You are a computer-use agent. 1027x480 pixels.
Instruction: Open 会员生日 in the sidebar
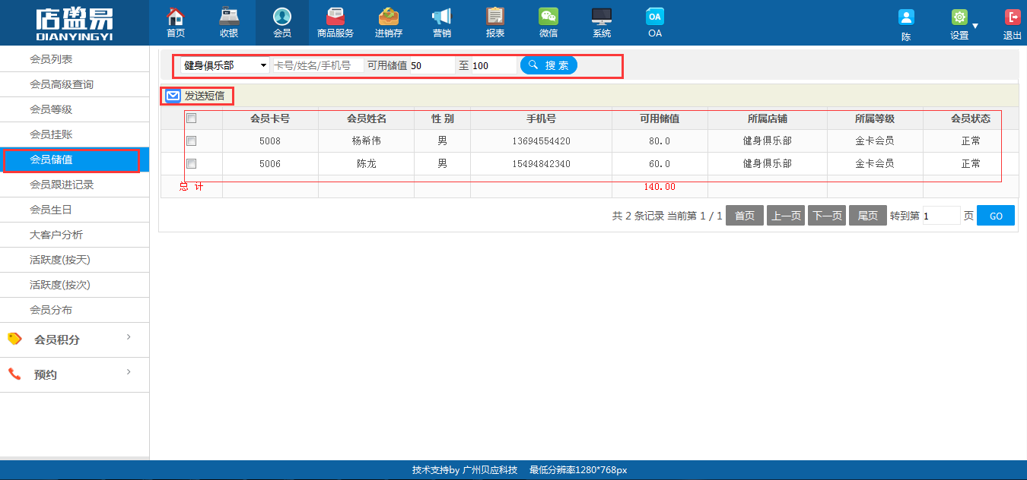(75, 210)
